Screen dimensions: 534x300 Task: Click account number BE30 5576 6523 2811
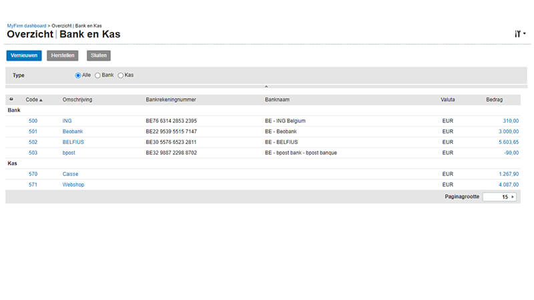pyautogui.click(x=172, y=142)
